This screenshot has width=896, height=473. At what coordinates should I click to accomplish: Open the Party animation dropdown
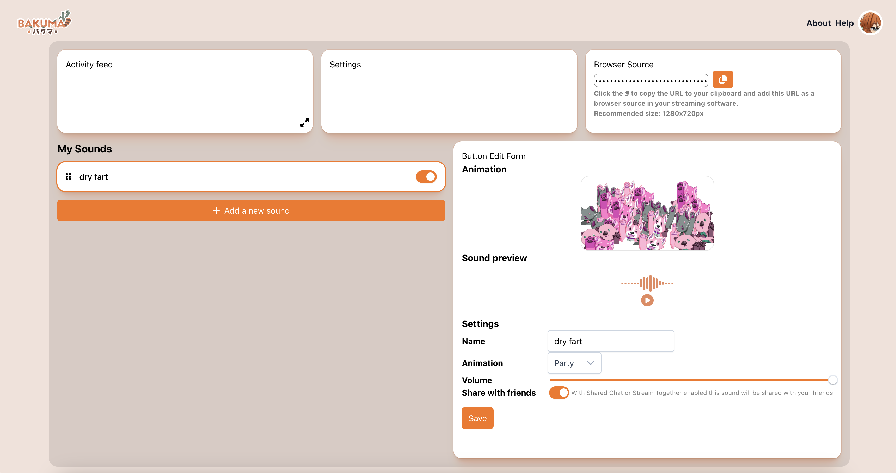tap(574, 363)
